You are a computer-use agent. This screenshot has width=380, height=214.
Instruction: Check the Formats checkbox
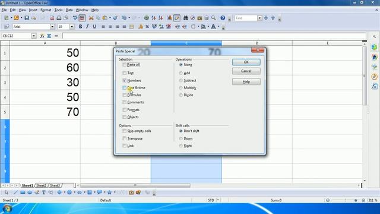[125, 109]
